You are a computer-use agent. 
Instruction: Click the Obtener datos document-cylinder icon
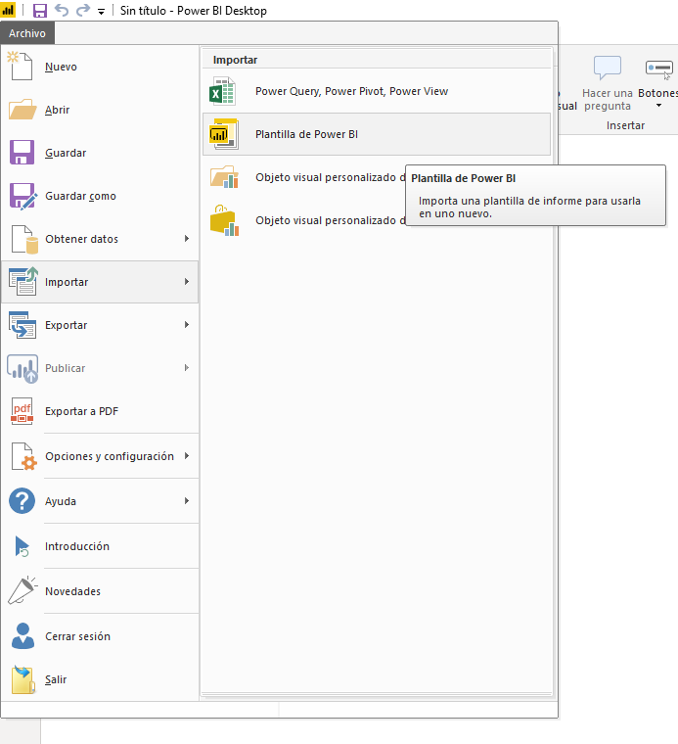point(24,239)
